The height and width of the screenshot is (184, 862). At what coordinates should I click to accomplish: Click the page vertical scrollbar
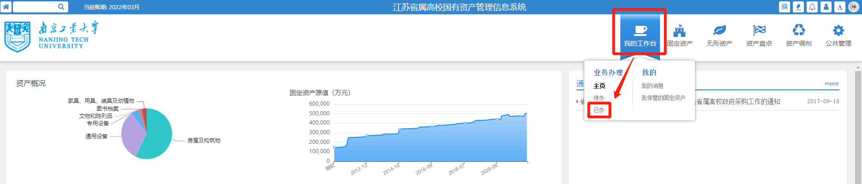[858, 125]
